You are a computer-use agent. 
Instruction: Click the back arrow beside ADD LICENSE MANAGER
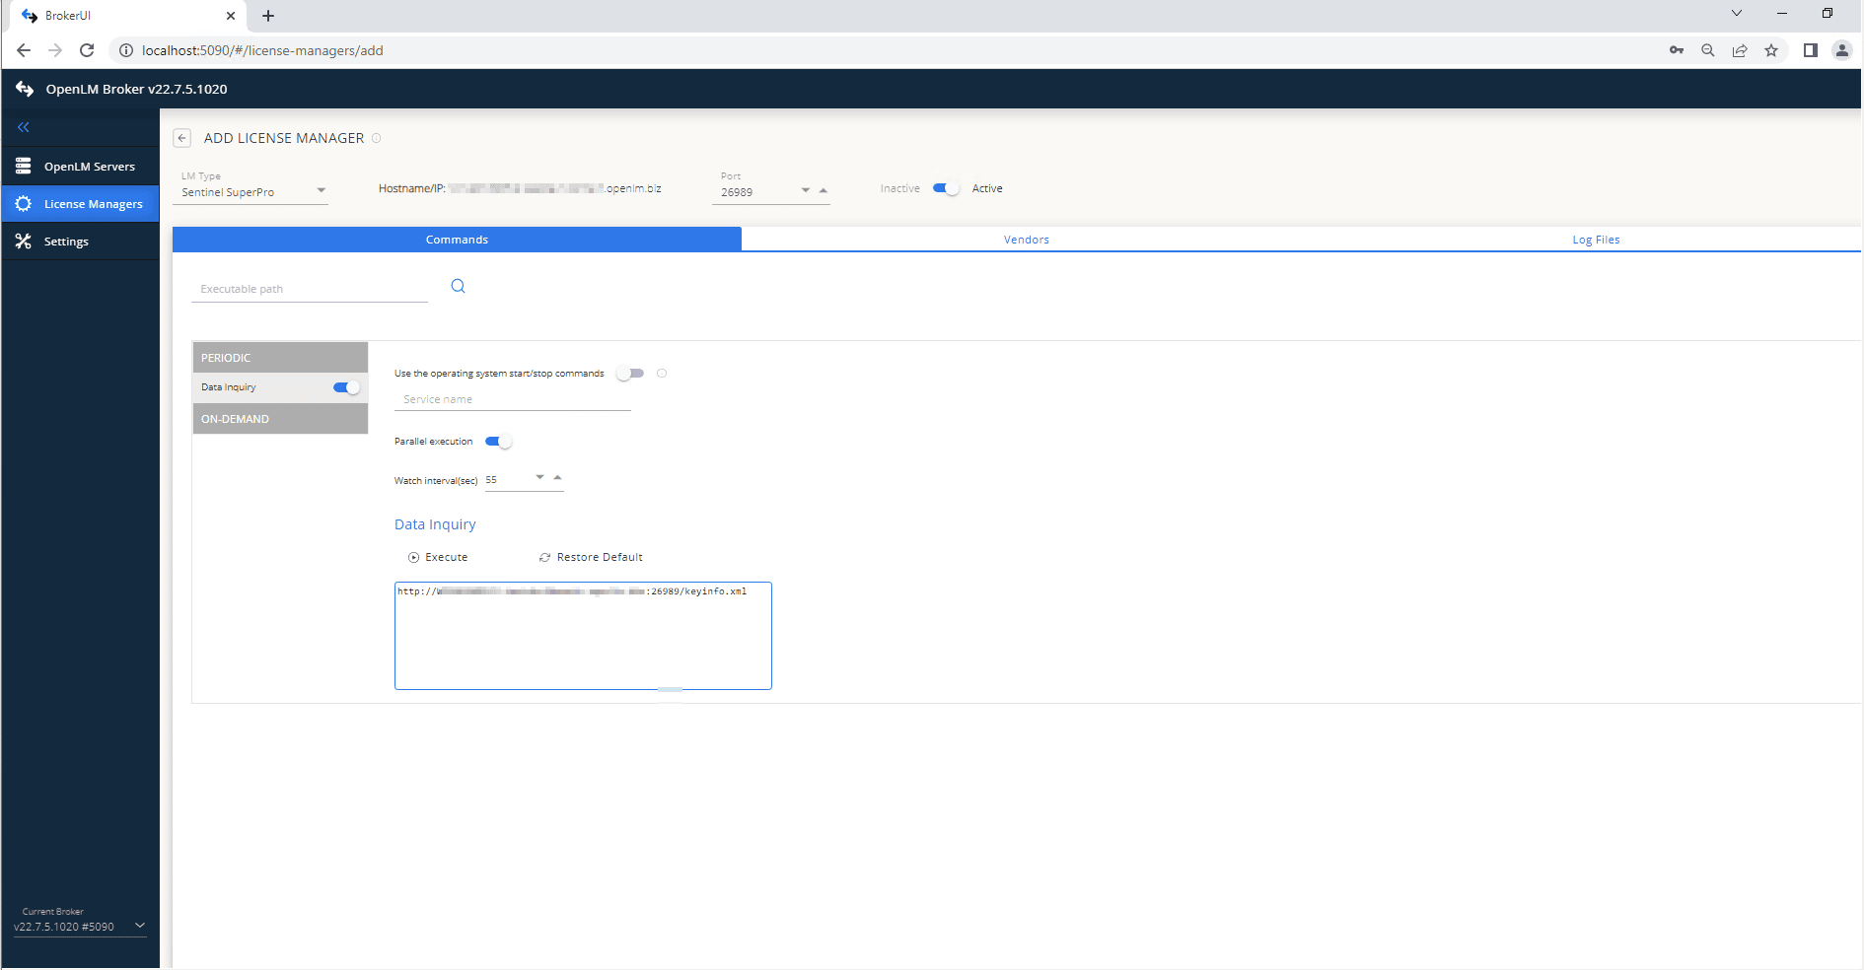click(x=181, y=138)
